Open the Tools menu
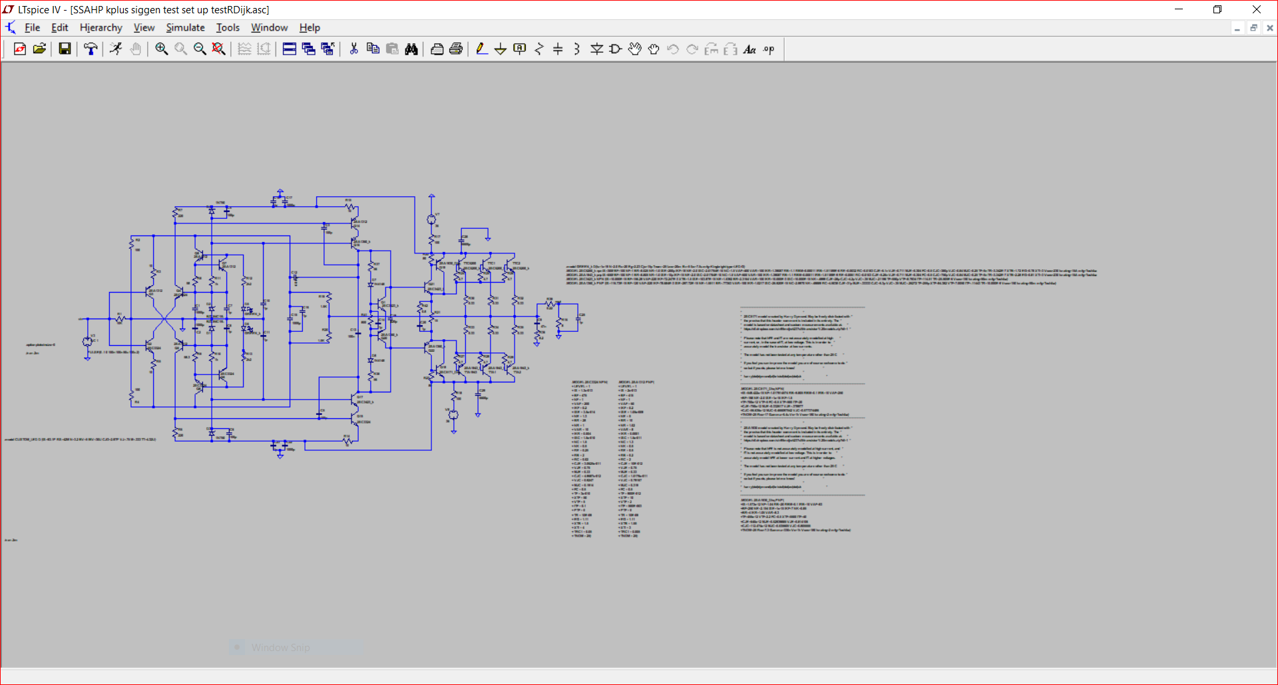Image resolution: width=1278 pixels, height=685 pixels. tap(228, 28)
